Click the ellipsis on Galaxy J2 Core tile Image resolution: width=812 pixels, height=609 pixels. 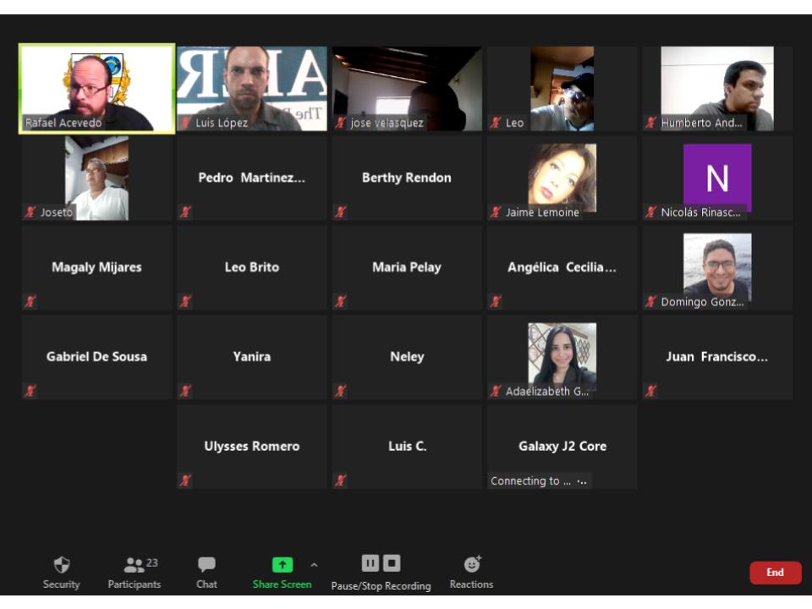tap(581, 481)
